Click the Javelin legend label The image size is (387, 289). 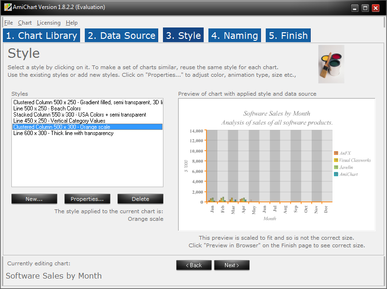346,167
